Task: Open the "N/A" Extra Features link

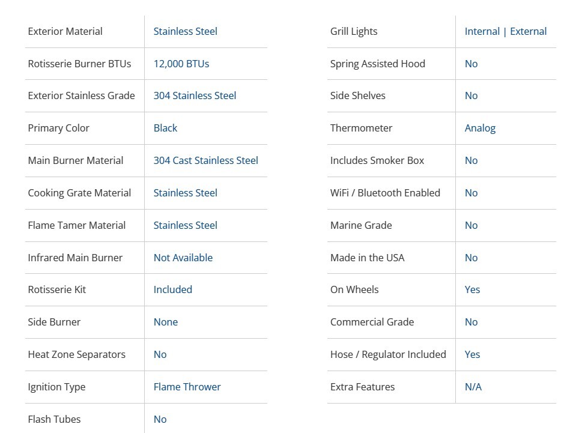Action: (473, 387)
